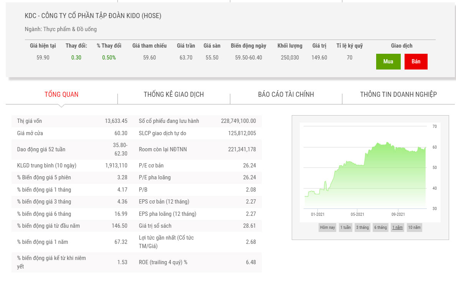Image resolution: width=456 pixels, height=283 pixels.
Task: Switch to the Tổng quan tab
Action: point(61,94)
